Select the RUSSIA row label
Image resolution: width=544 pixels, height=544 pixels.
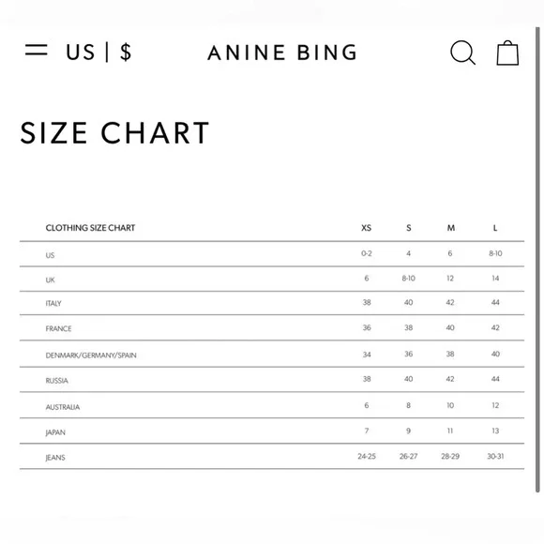pyautogui.click(x=57, y=381)
